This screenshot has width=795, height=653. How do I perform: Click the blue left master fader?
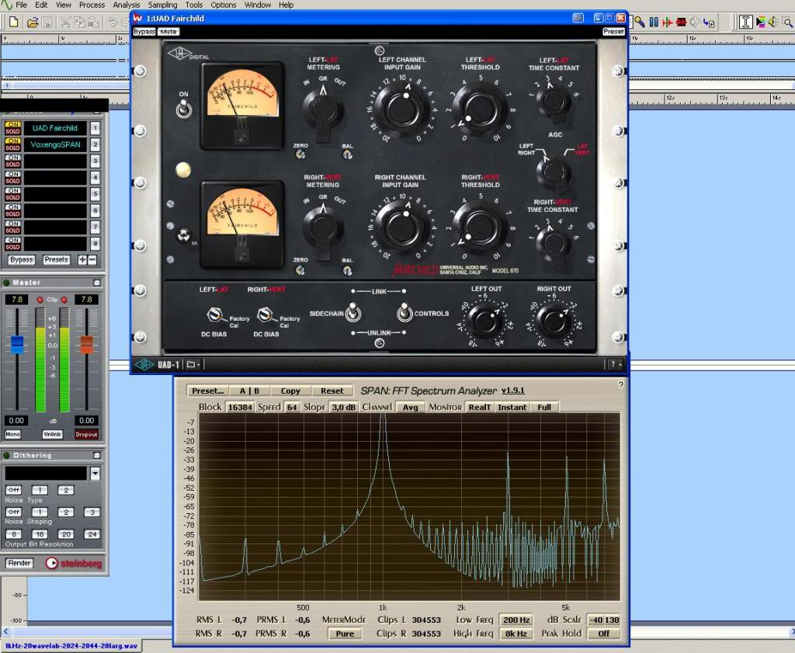17,345
